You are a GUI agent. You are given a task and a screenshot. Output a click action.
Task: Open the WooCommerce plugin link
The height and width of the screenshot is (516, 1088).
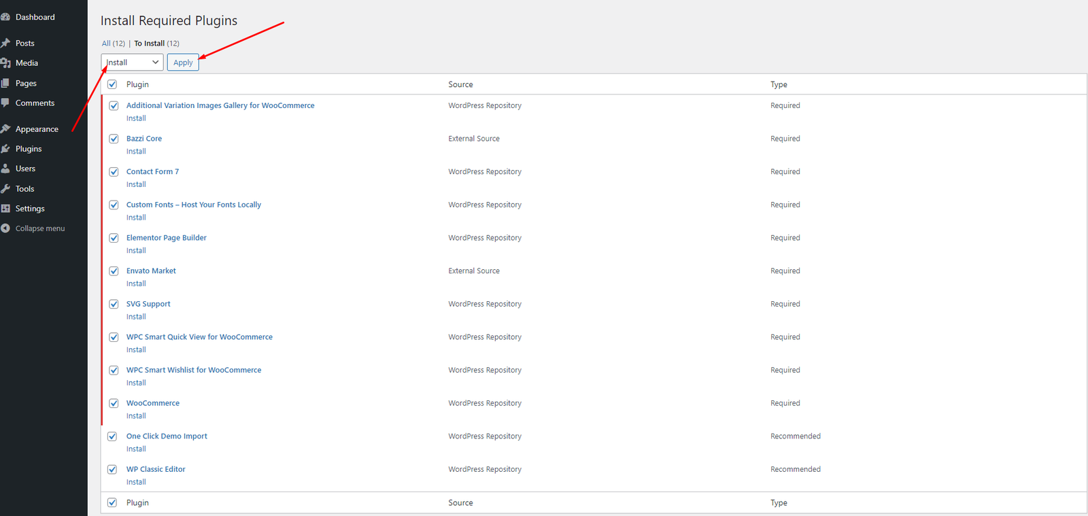click(153, 403)
